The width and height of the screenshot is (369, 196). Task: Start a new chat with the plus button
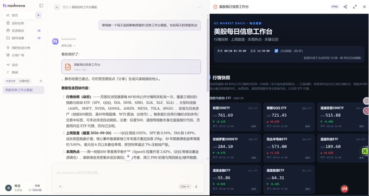click(39, 15)
